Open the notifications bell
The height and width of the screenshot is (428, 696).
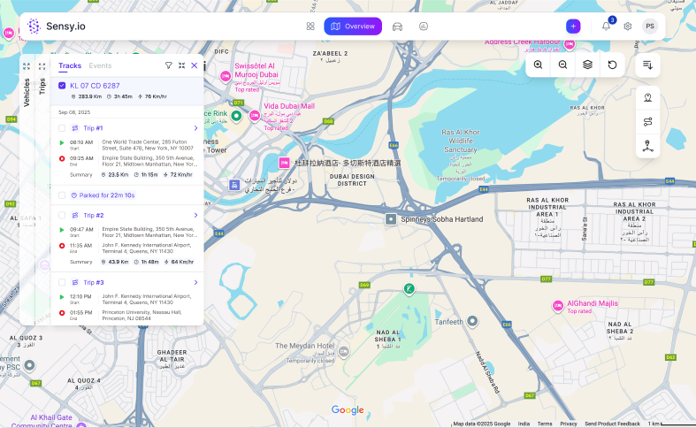pos(606,27)
